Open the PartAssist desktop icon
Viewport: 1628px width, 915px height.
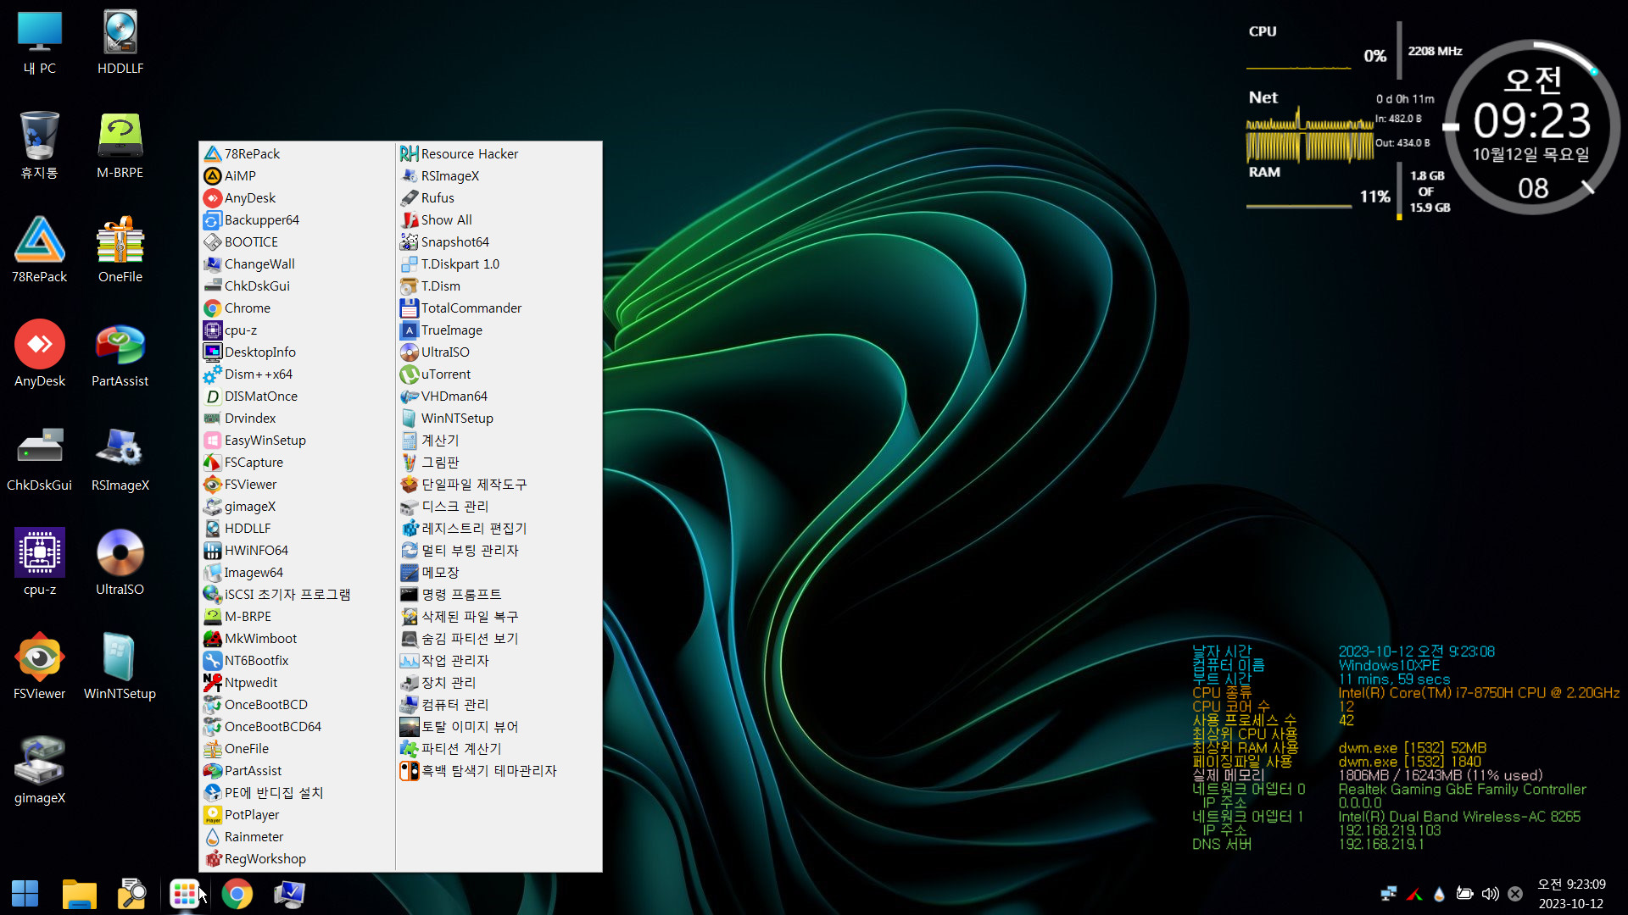(120, 355)
